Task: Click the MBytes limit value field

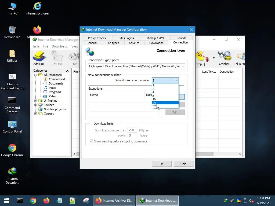Action: 132,130
